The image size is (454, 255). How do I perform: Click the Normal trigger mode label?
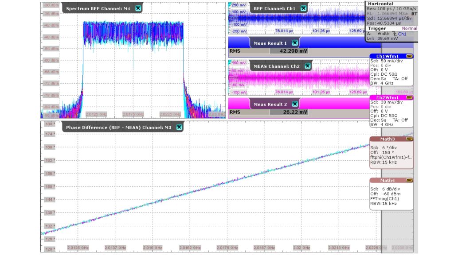[409, 28]
